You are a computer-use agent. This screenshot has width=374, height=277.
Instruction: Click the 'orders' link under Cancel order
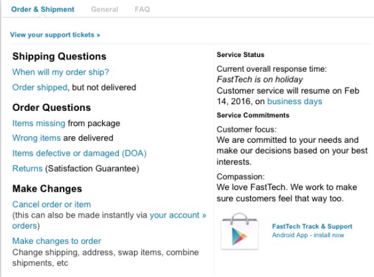24,226
